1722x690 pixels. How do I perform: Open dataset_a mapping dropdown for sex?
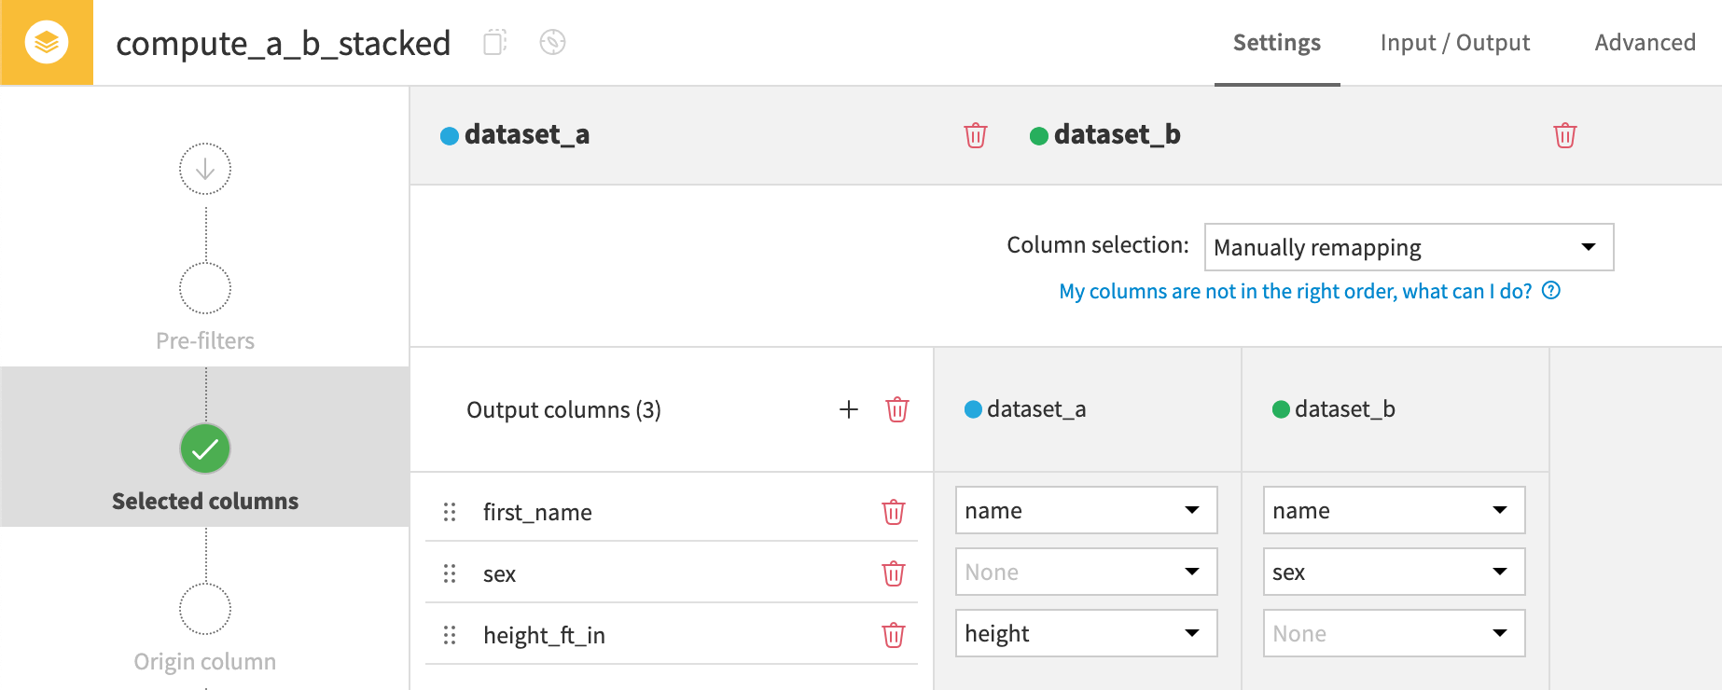1087,572
